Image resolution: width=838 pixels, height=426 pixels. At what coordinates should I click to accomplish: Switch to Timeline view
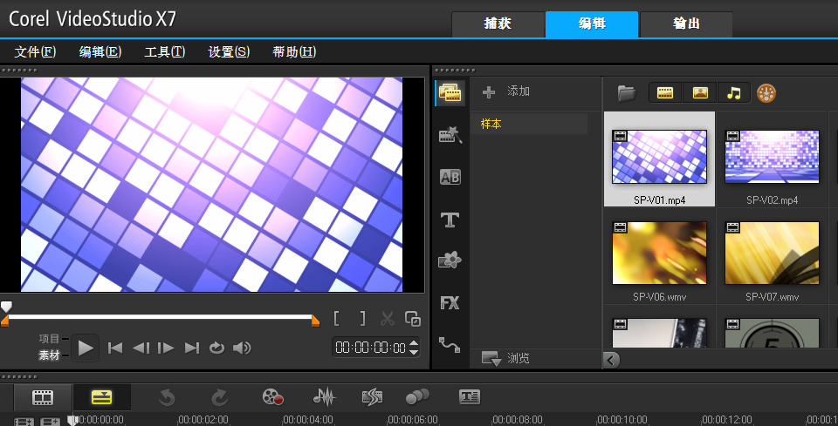[x=101, y=397]
